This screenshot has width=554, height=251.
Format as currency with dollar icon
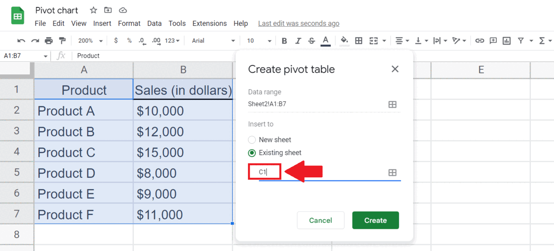pos(115,41)
